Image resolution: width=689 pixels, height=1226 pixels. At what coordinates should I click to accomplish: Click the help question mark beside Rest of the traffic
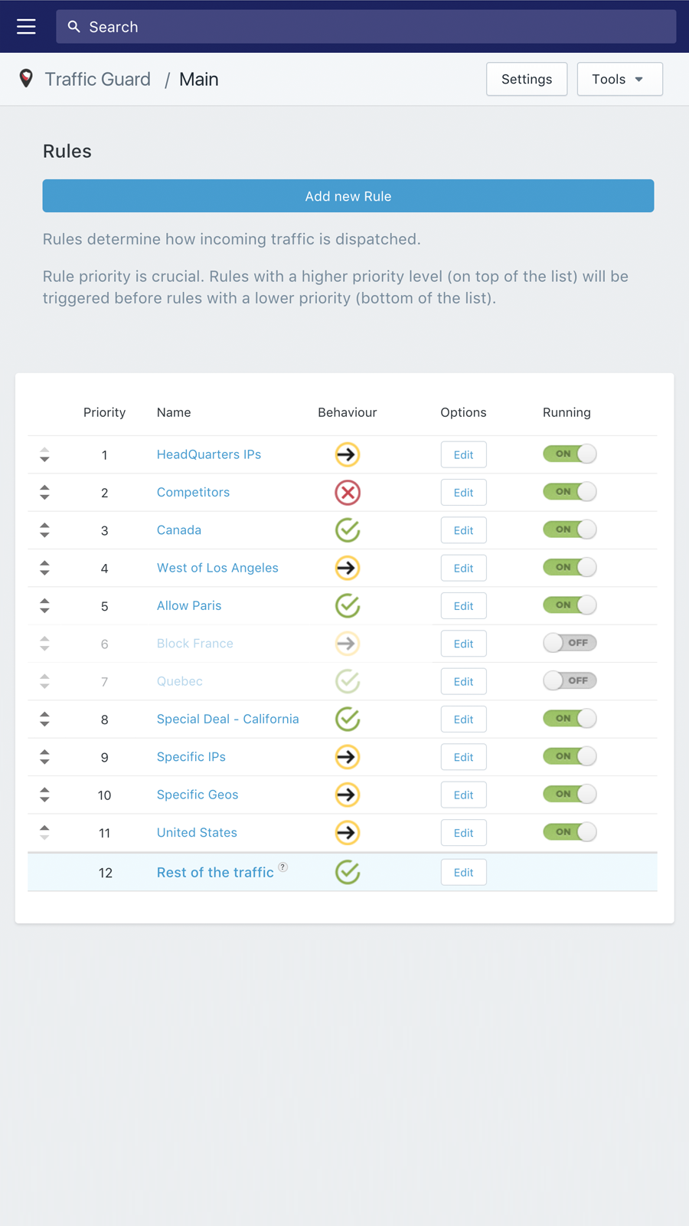coord(283,867)
